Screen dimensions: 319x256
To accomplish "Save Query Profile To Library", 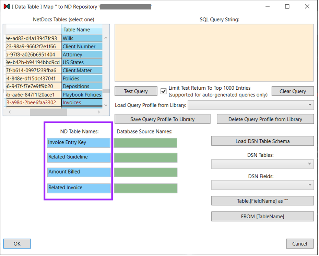I will (162, 119).
